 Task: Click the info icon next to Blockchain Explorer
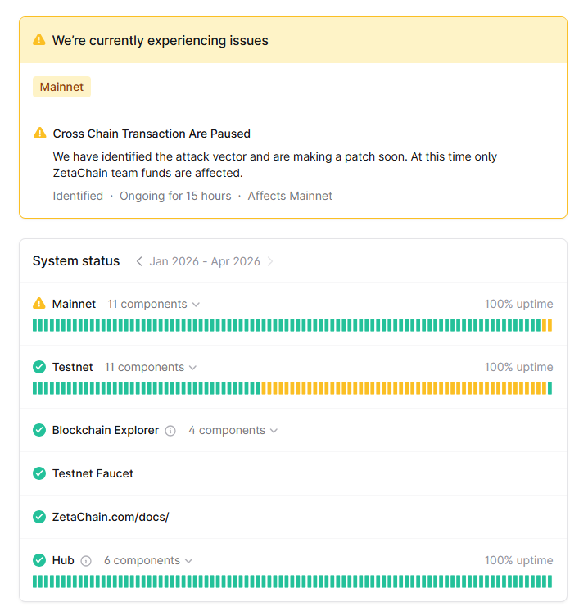coord(170,431)
